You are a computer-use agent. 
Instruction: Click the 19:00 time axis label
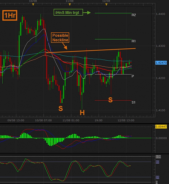click(x=99, y=120)
